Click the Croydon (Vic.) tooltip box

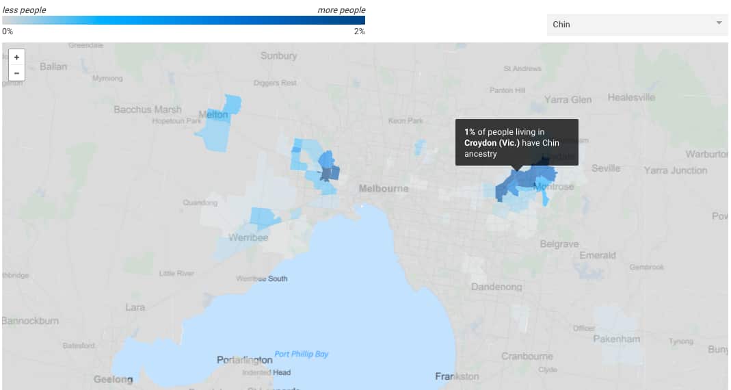516,142
